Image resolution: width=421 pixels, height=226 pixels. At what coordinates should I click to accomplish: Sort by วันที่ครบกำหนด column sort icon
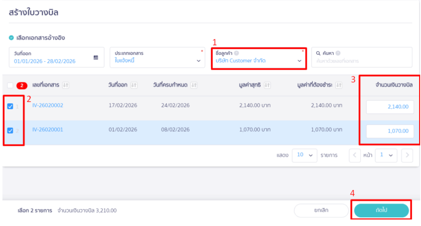point(194,85)
